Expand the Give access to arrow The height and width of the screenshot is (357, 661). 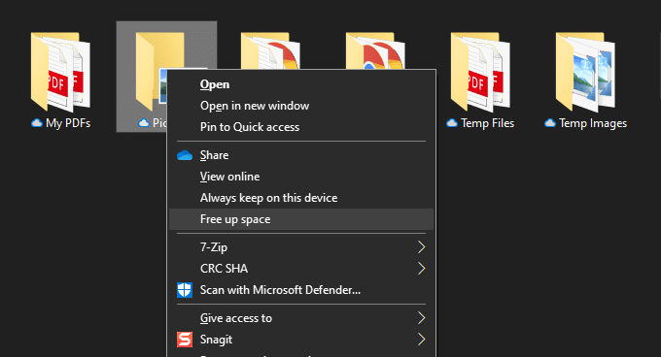click(x=421, y=318)
